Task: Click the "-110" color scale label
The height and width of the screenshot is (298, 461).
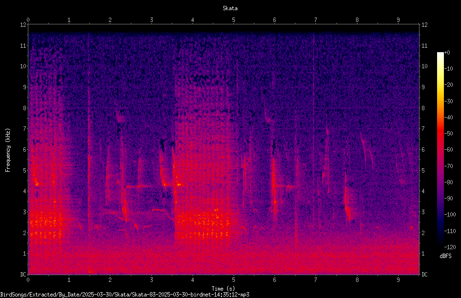Action: (450, 231)
